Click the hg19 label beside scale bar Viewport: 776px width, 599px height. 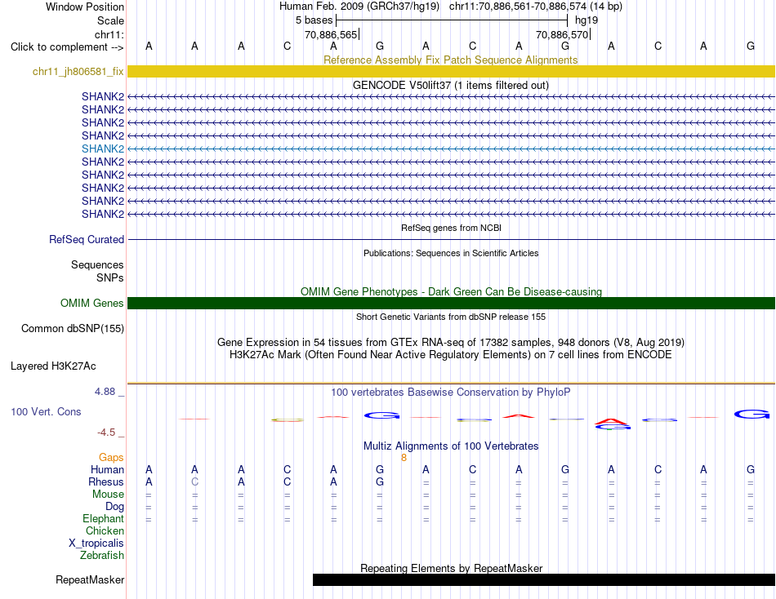[x=586, y=20]
